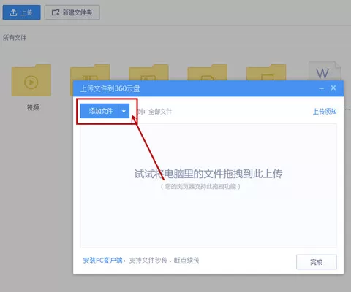Screen dimensions: 351x292
Task: Click the 视频 folder name label
Action: 33,107
